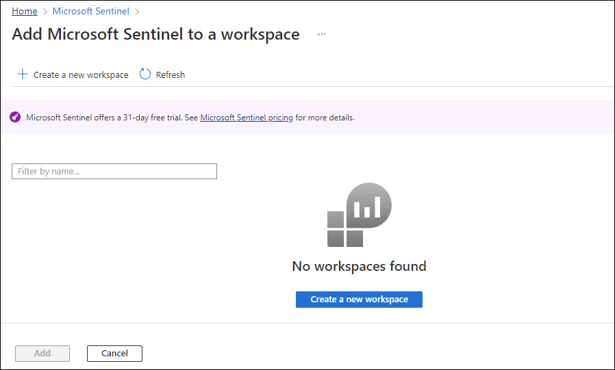
Task: Click the gray workspace illustration icon
Action: pyautogui.click(x=360, y=215)
